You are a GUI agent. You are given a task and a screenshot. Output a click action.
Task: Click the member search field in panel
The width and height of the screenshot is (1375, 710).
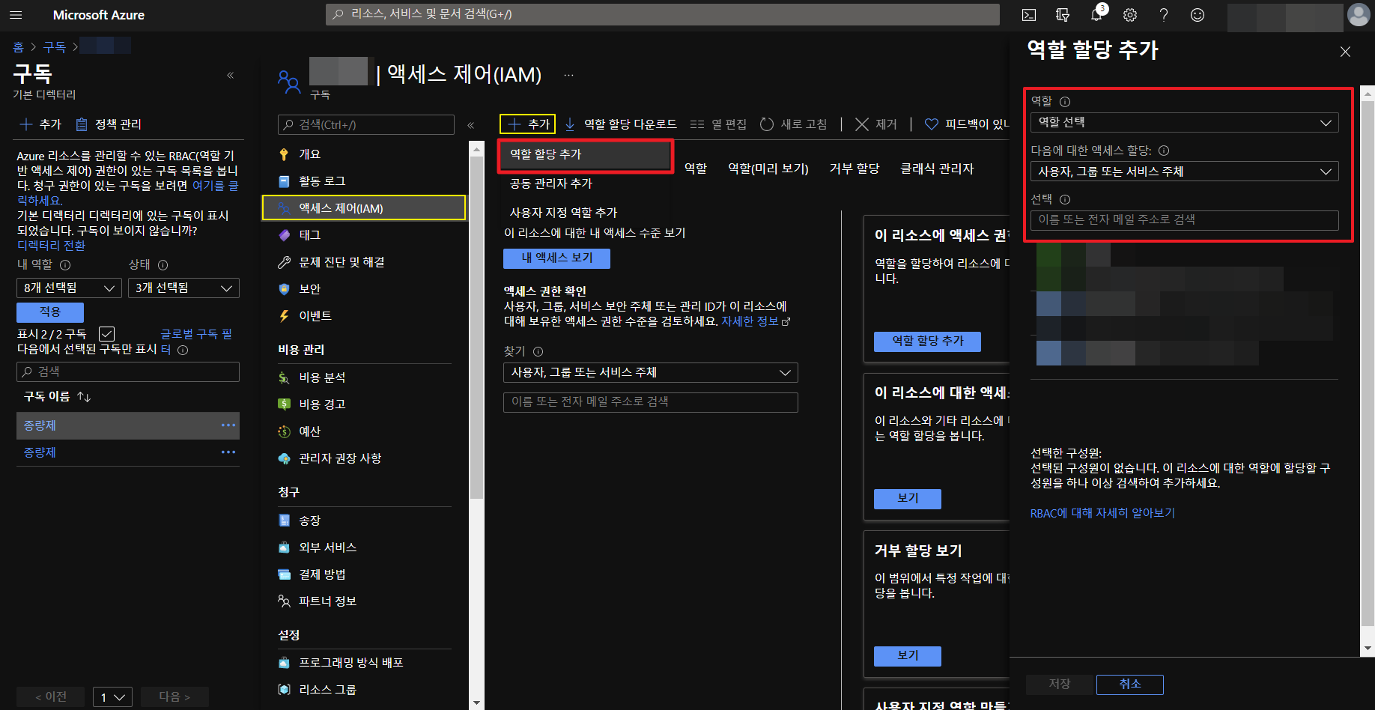point(1184,220)
